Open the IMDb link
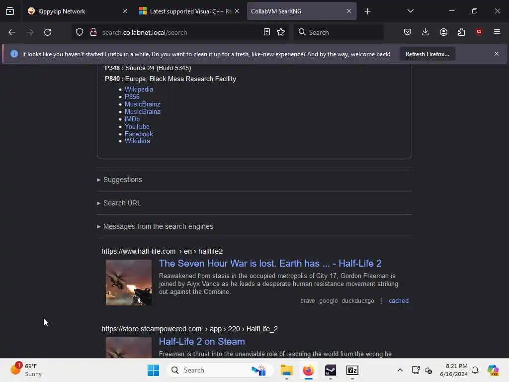509x382 pixels. coord(132,119)
